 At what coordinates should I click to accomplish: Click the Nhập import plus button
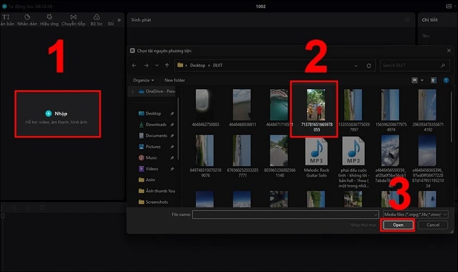49,114
